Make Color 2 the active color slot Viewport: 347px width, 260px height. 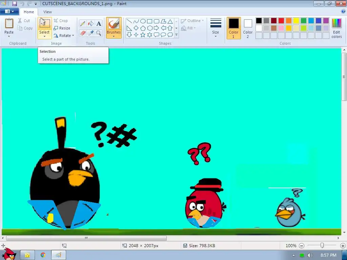(x=248, y=28)
